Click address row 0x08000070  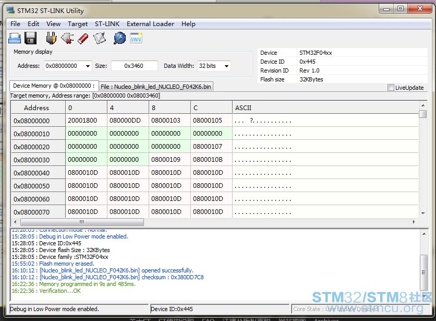tap(38, 212)
